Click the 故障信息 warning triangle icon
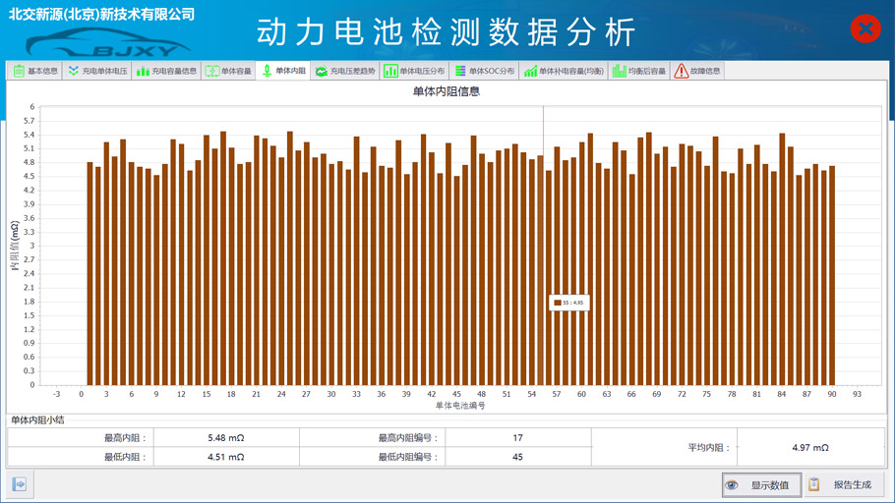895x503 pixels. 681,71
